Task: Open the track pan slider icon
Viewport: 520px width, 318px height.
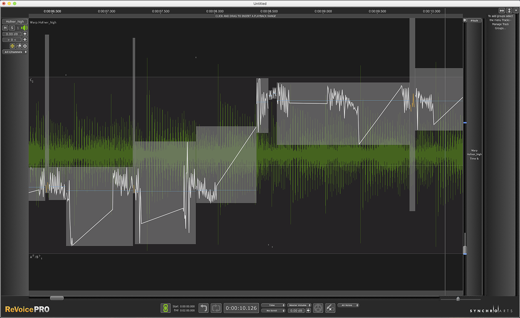Action: pos(25,40)
